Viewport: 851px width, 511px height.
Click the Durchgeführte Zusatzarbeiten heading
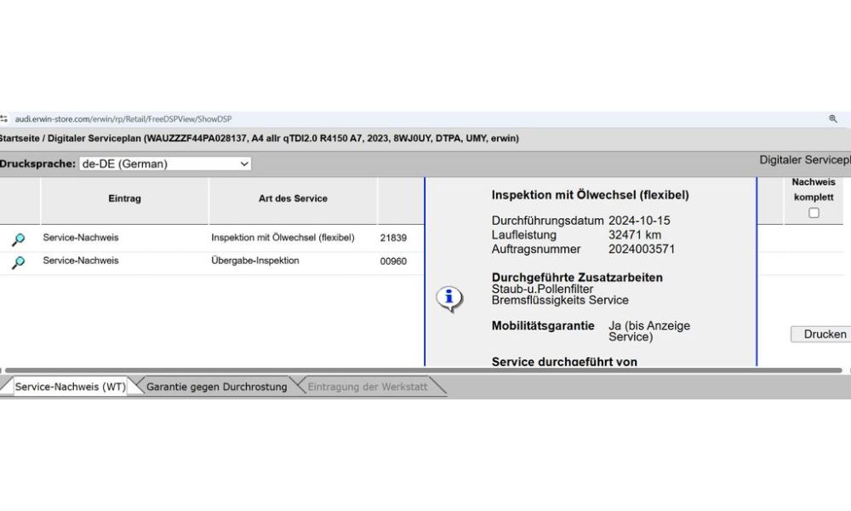click(x=577, y=278)
